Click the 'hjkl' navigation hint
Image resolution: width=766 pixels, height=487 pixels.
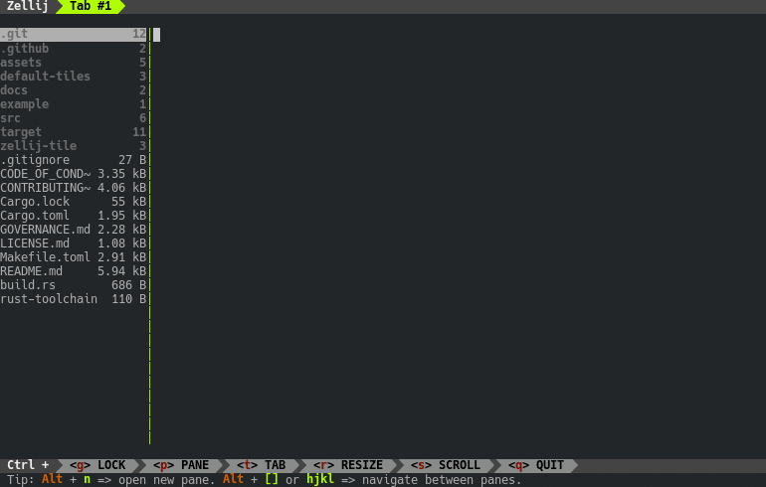point(320,480)
